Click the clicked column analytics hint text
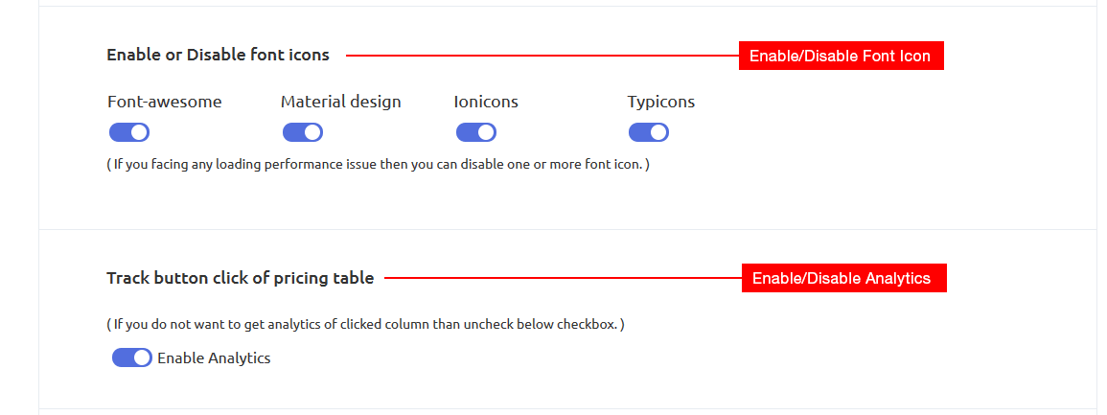This screenshot has width=1107, height=415. click(366, 325)
